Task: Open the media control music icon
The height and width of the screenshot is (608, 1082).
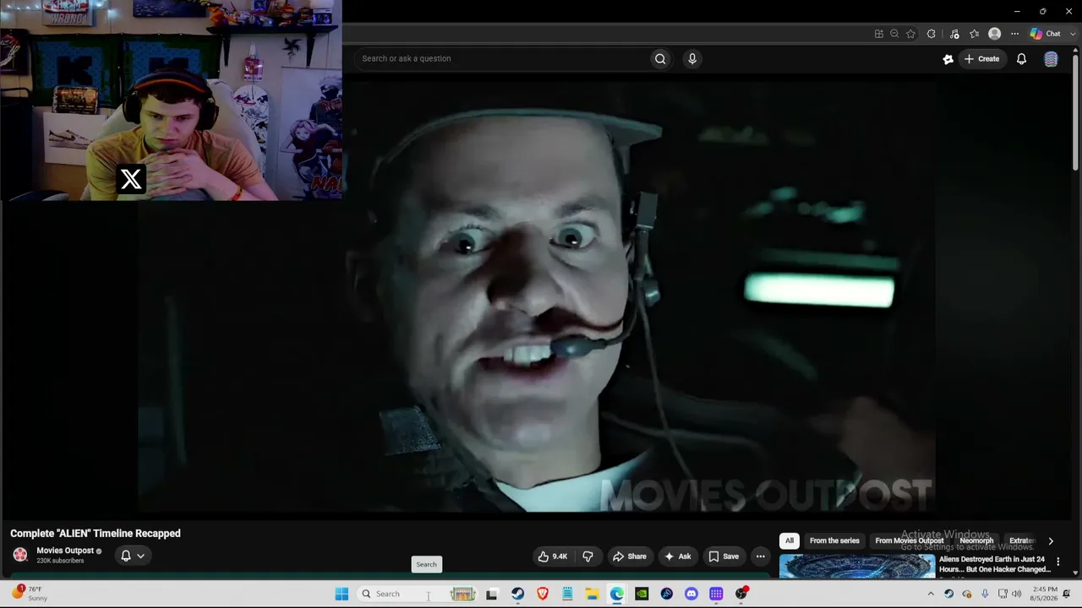Action: pyautogui.click(x=954, y=34)
